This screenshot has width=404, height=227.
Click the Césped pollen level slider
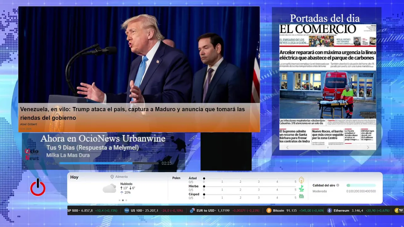[250, 195]
